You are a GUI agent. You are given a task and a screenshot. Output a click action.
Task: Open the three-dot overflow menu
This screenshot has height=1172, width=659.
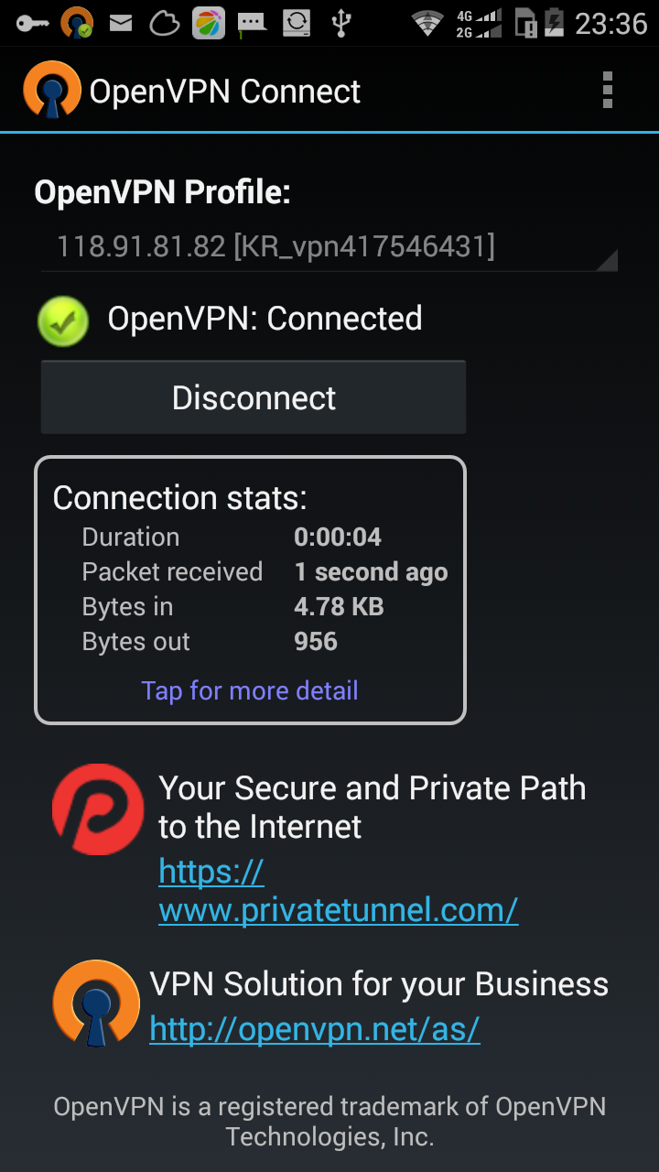(607, 91)
